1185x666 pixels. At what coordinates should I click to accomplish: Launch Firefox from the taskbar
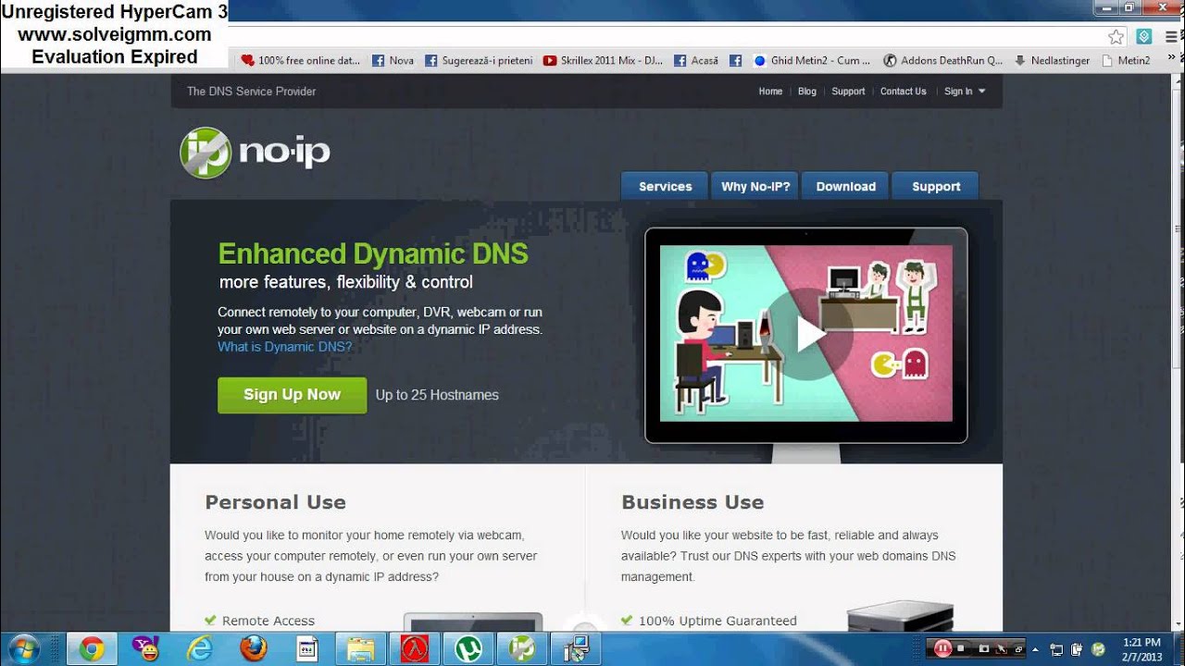point(253,648)
